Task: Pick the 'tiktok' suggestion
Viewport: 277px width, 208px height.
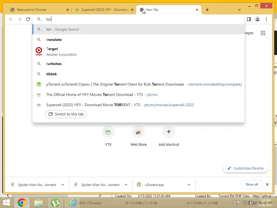Action: [139, 74]
